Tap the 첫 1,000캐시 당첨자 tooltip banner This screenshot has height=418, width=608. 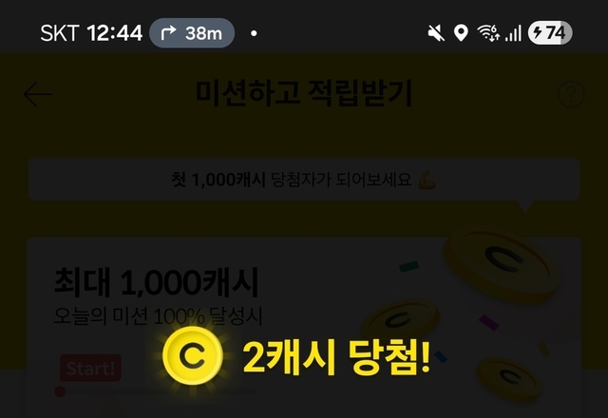(x=304, y=180)
